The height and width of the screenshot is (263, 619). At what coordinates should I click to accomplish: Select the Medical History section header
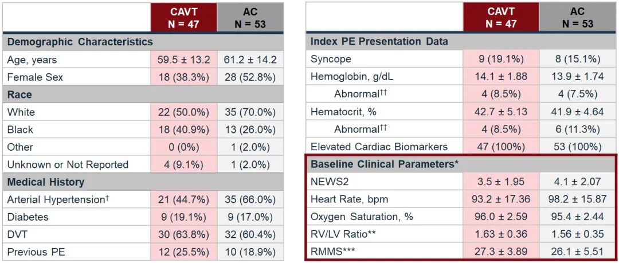[x=46, y=182]
